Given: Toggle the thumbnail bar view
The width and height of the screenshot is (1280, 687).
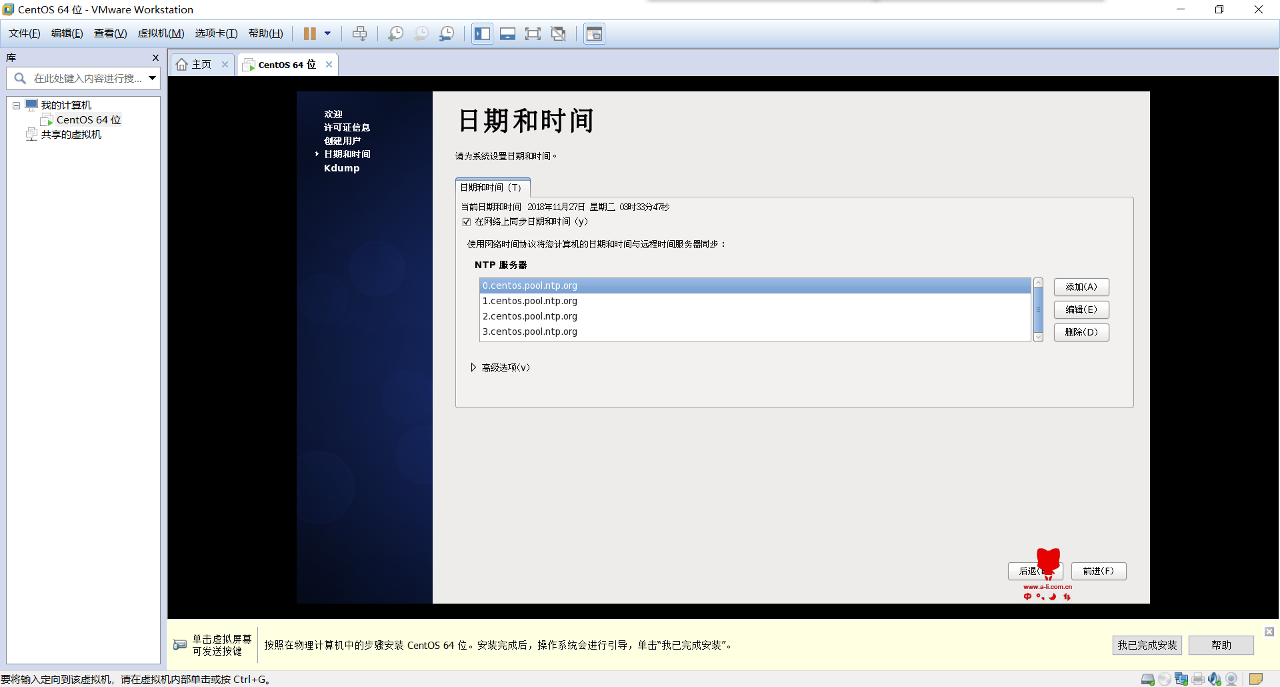Looking at the screenshot, I should (507, 33).
